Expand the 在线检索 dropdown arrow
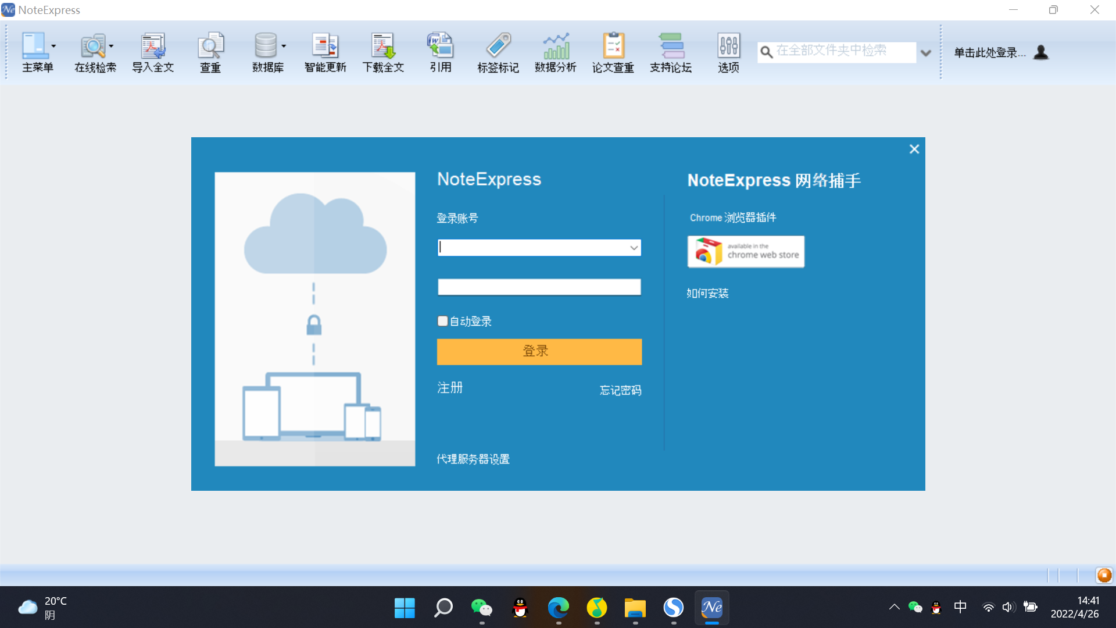 click(x=111, y=46)
